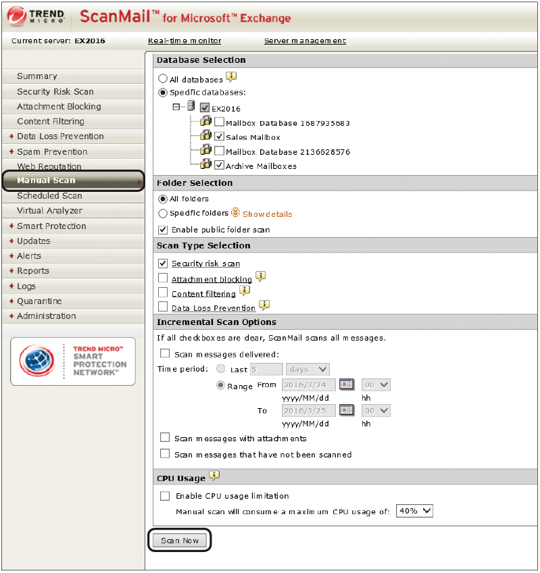
Task: Check Mailbox Database 1687935683 checkbox
Action: tap(220, 122)
